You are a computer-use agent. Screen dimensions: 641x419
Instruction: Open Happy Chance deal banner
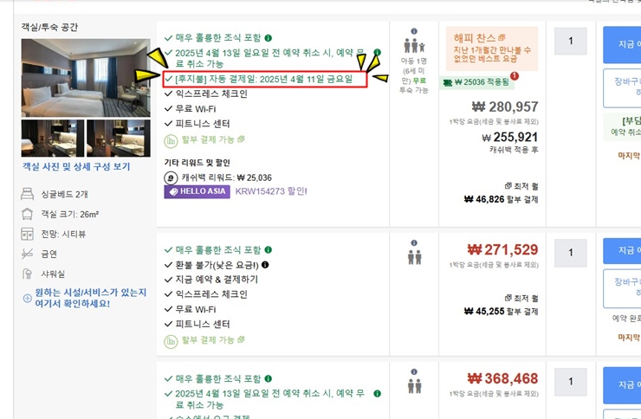tap(492, 48)
